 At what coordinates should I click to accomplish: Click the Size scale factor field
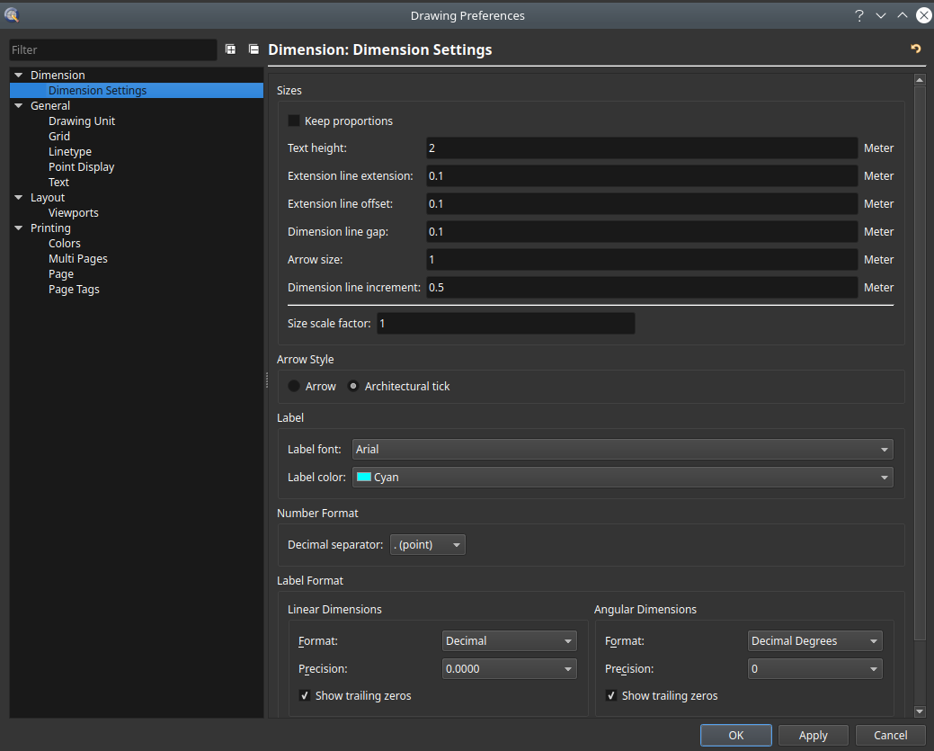pyautogui.click(x=506, y=323)
